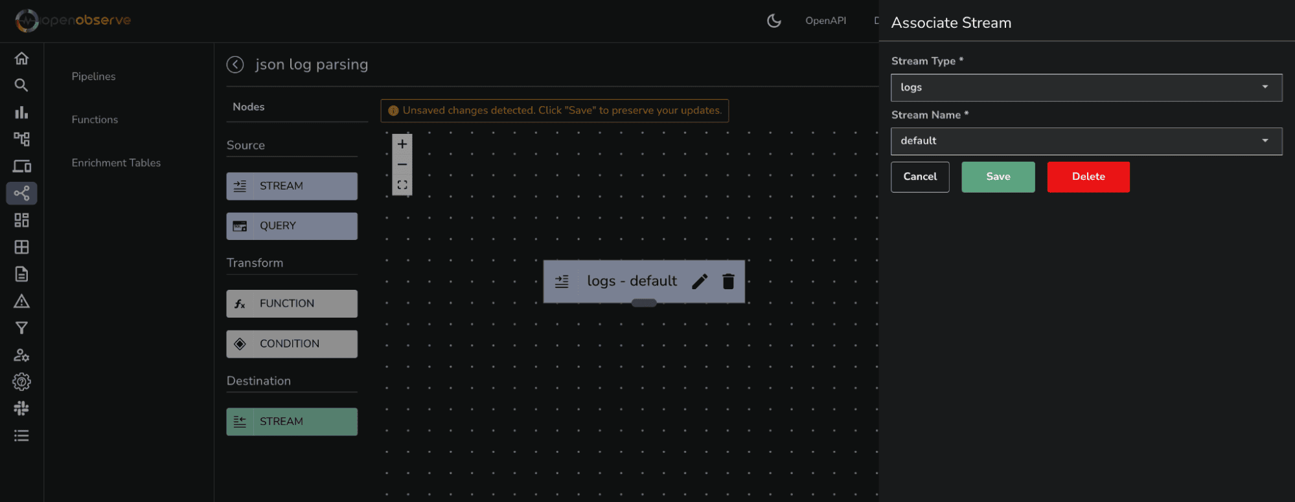This screenshot has width=1295, height=502.
Task: Open the list icon at sidebar bottom
Action: [x=21, y=436]
